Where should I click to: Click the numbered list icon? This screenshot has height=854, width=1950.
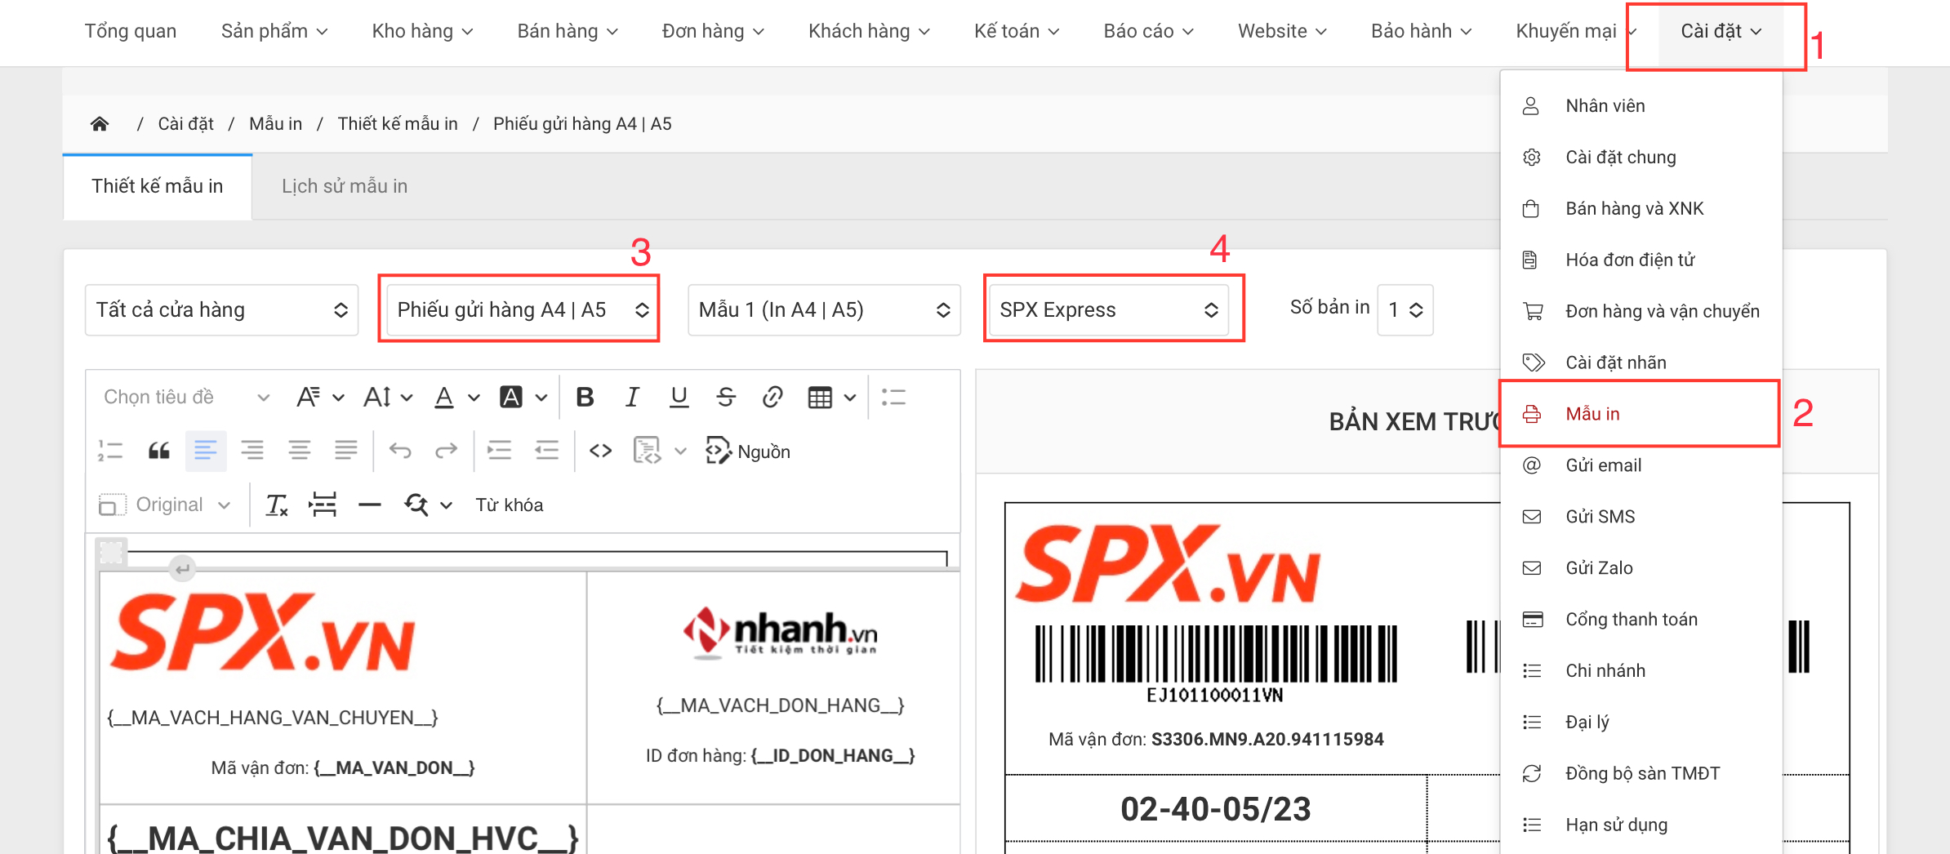pyautogui.click(x=110, y=451)
